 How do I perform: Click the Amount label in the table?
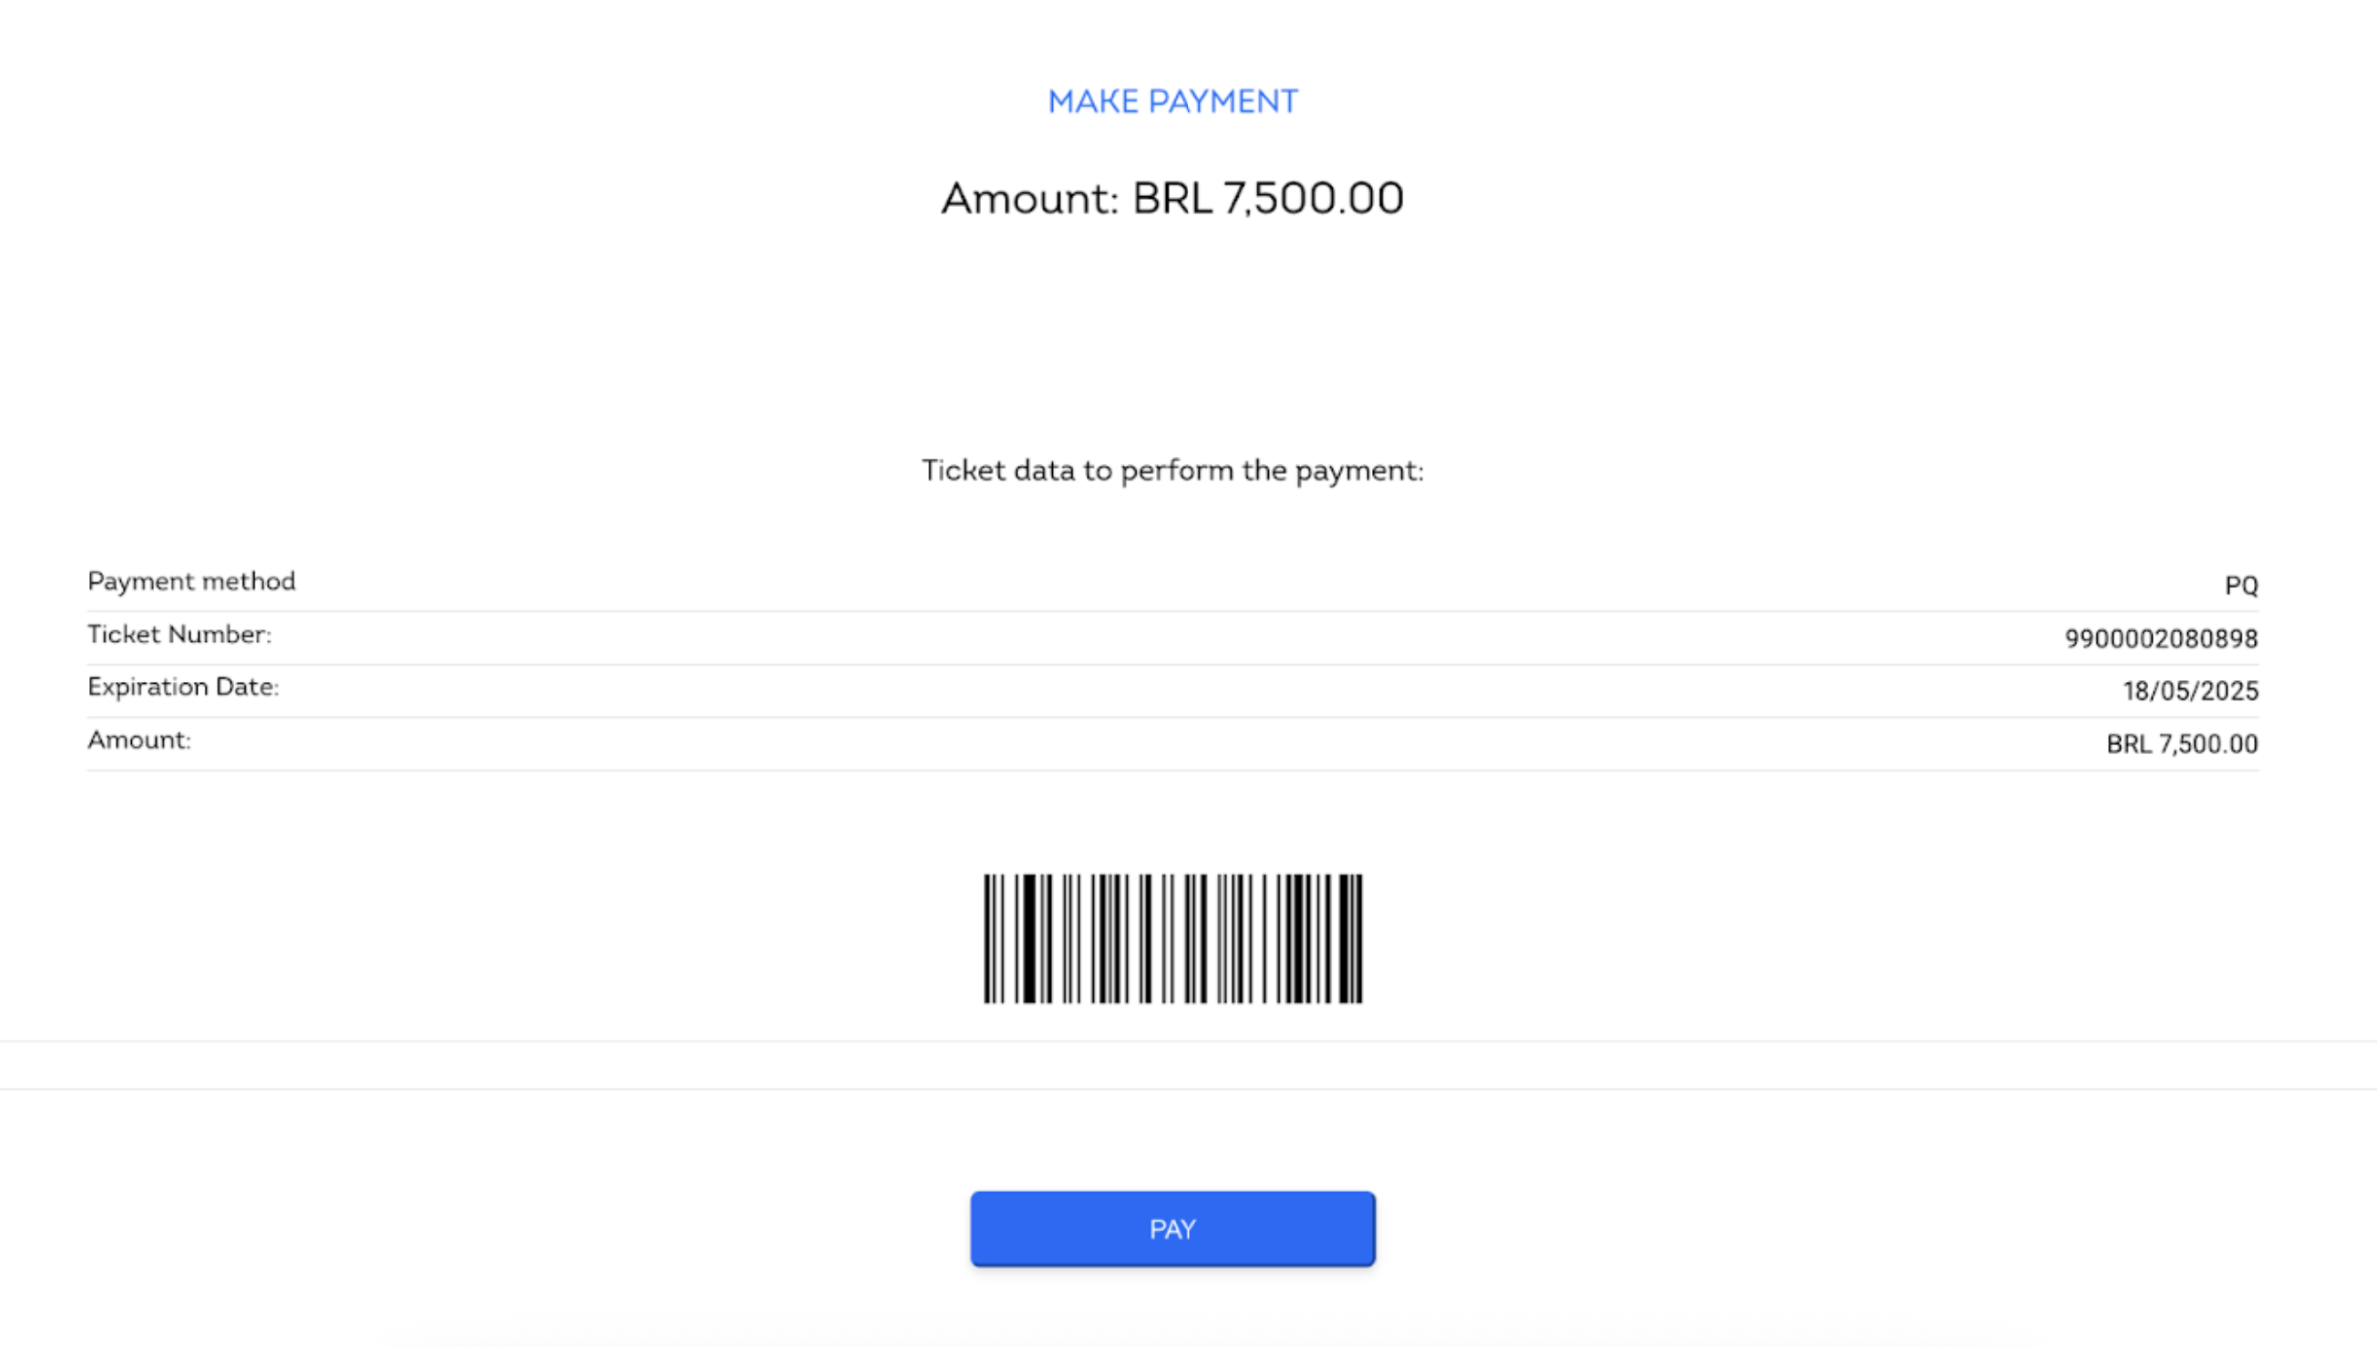click(139, 740)
